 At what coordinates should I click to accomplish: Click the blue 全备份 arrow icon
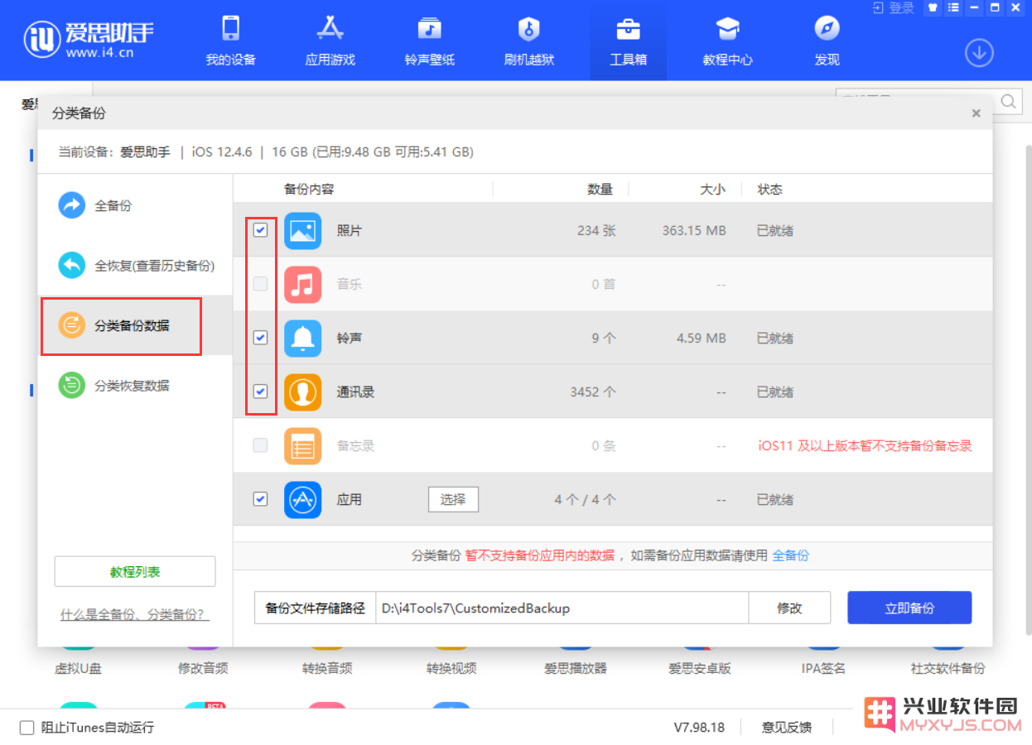72,205
